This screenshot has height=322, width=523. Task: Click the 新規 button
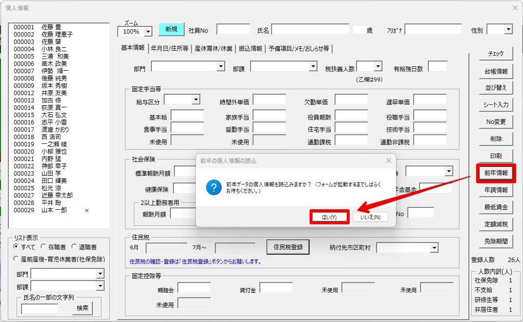171,29
